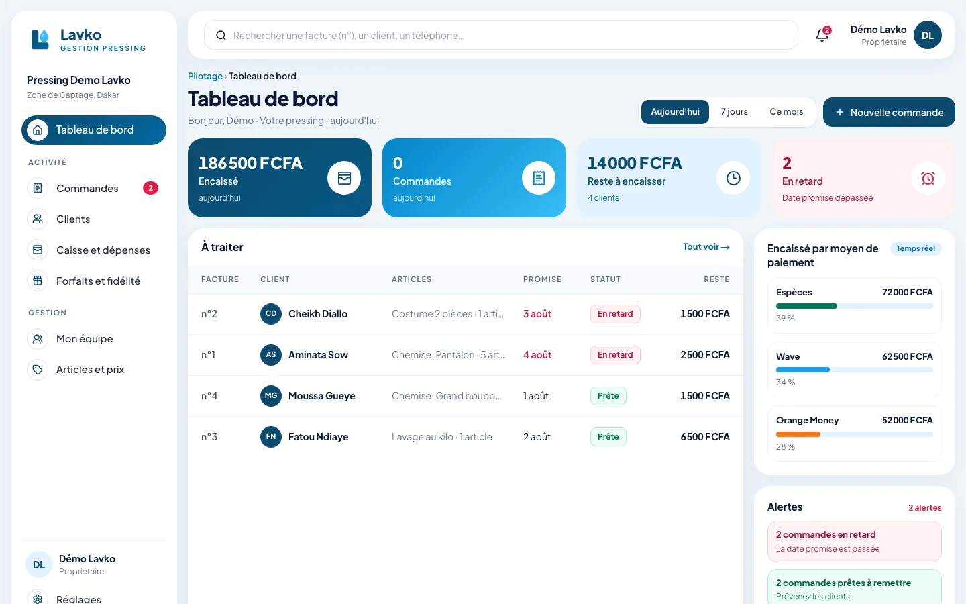The width and height of the screenshot is (966, 604).
Task: Select the 7 jours period
Action: pos(735,111)
